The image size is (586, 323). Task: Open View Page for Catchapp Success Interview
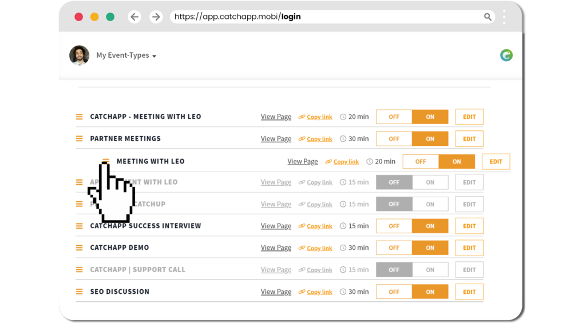point(276,226)
